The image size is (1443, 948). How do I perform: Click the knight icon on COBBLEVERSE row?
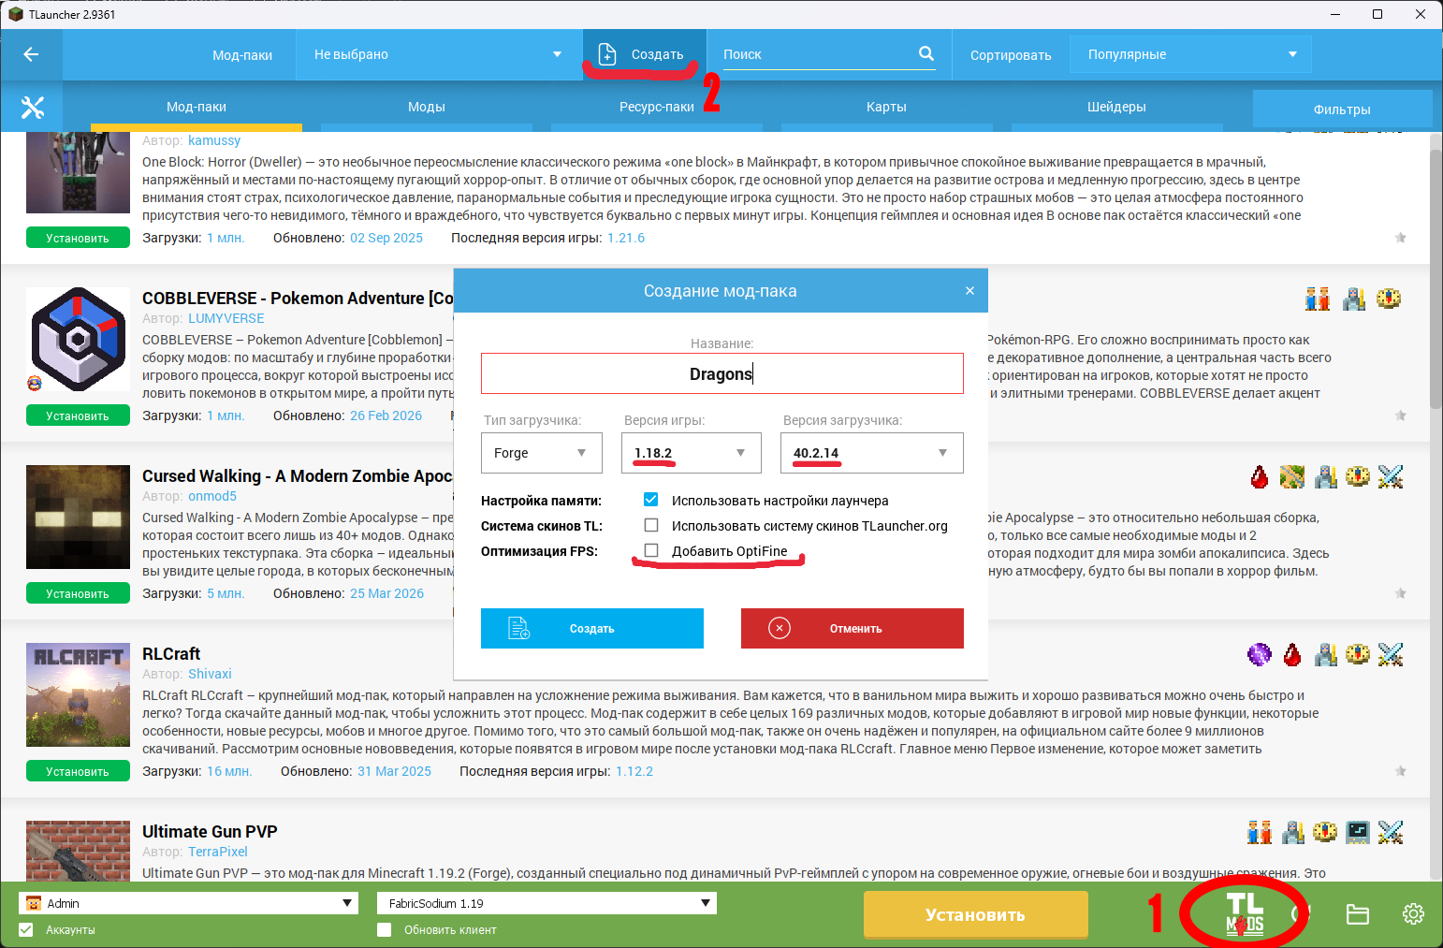1354,299
